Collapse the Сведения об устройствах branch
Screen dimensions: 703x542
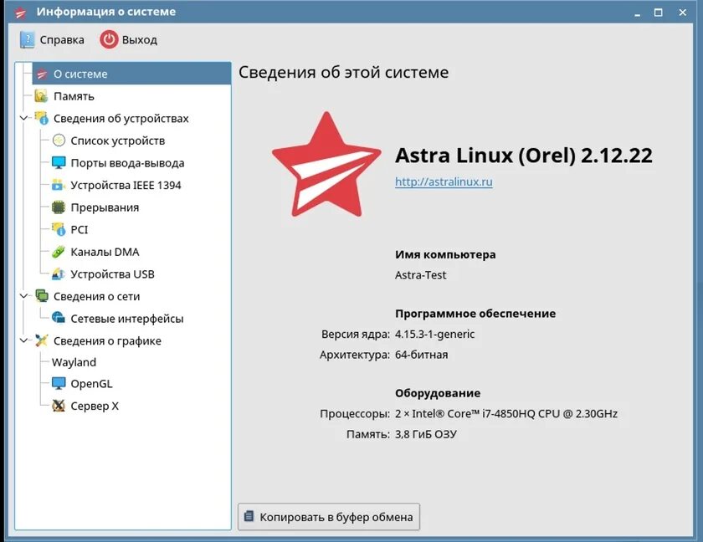click(23, 118)
